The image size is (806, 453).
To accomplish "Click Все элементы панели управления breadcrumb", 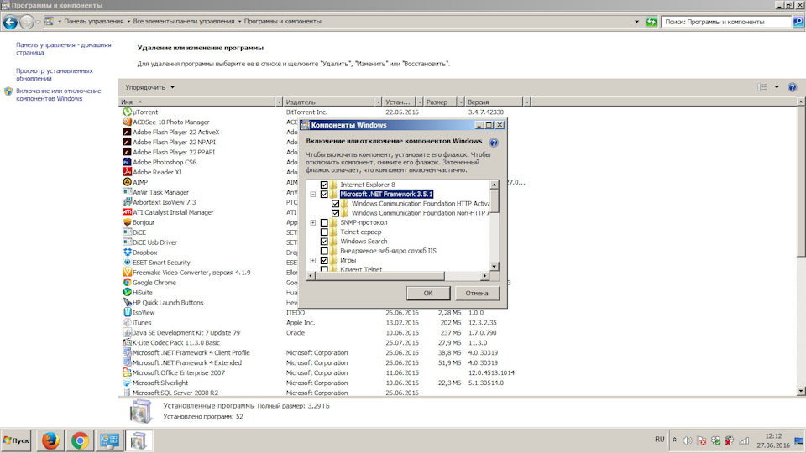I will point(184,22).
